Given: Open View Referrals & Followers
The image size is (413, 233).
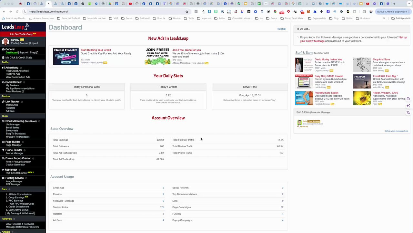Looking at the screenshot, I should coord(20,224).
